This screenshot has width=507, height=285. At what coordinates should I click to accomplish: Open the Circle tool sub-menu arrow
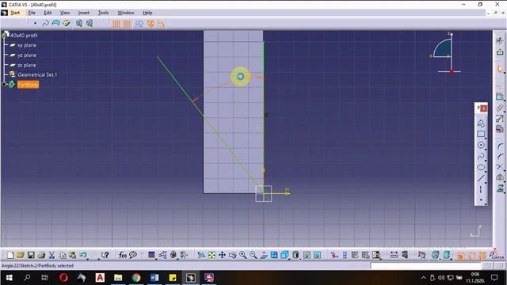(486, 150)
